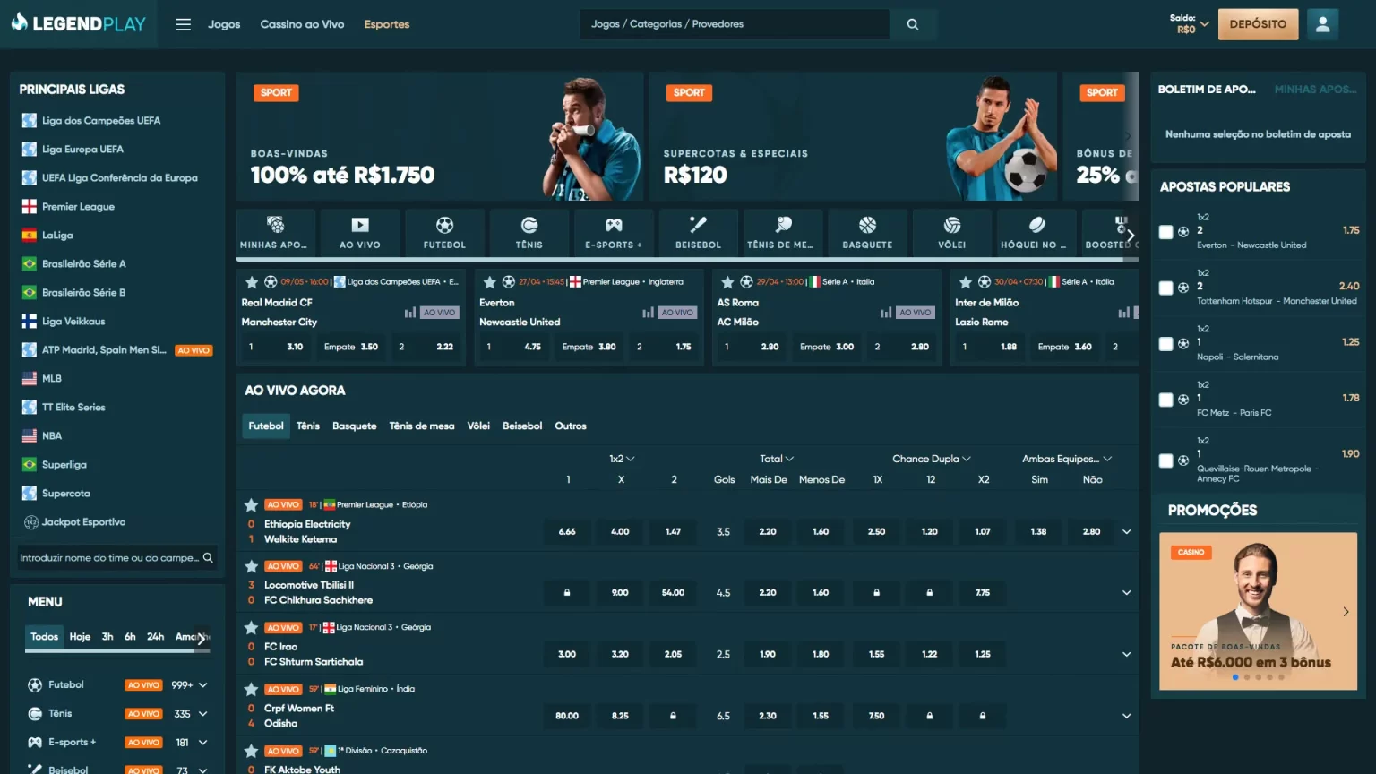
Task: Check the Everton - Newcastle United popular bet
Action: (1165, 232)
